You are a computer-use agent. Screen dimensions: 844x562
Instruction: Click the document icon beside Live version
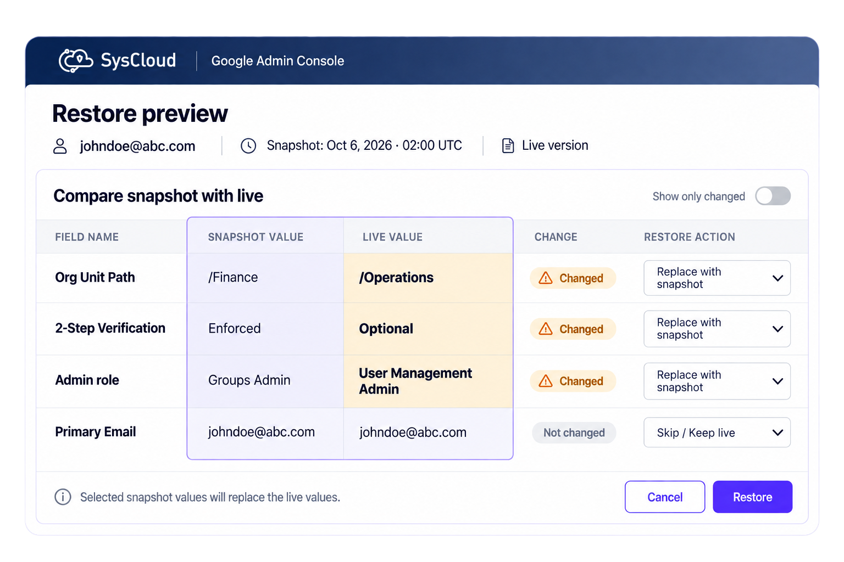click(508, 146)
